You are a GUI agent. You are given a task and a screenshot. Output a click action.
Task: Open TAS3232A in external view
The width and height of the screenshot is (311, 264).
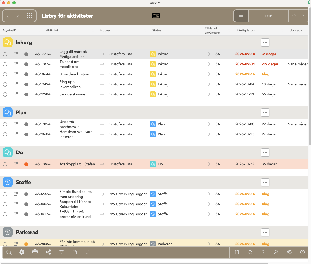[15, 194]
